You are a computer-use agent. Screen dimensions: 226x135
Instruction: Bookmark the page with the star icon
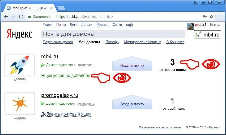coord(211,17)
